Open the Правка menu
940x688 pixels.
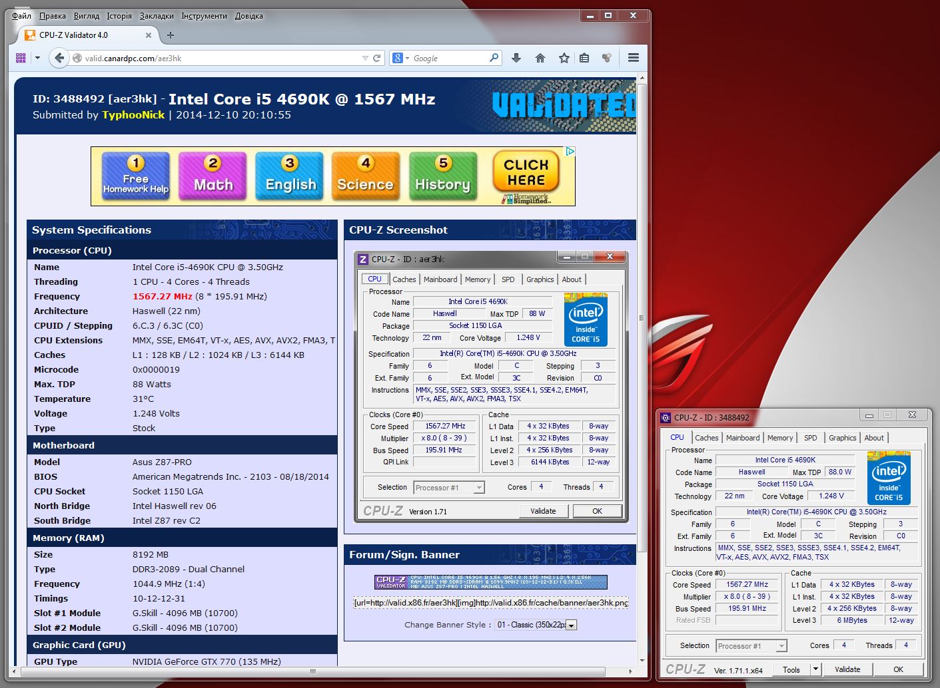click(x=53, y=16)
